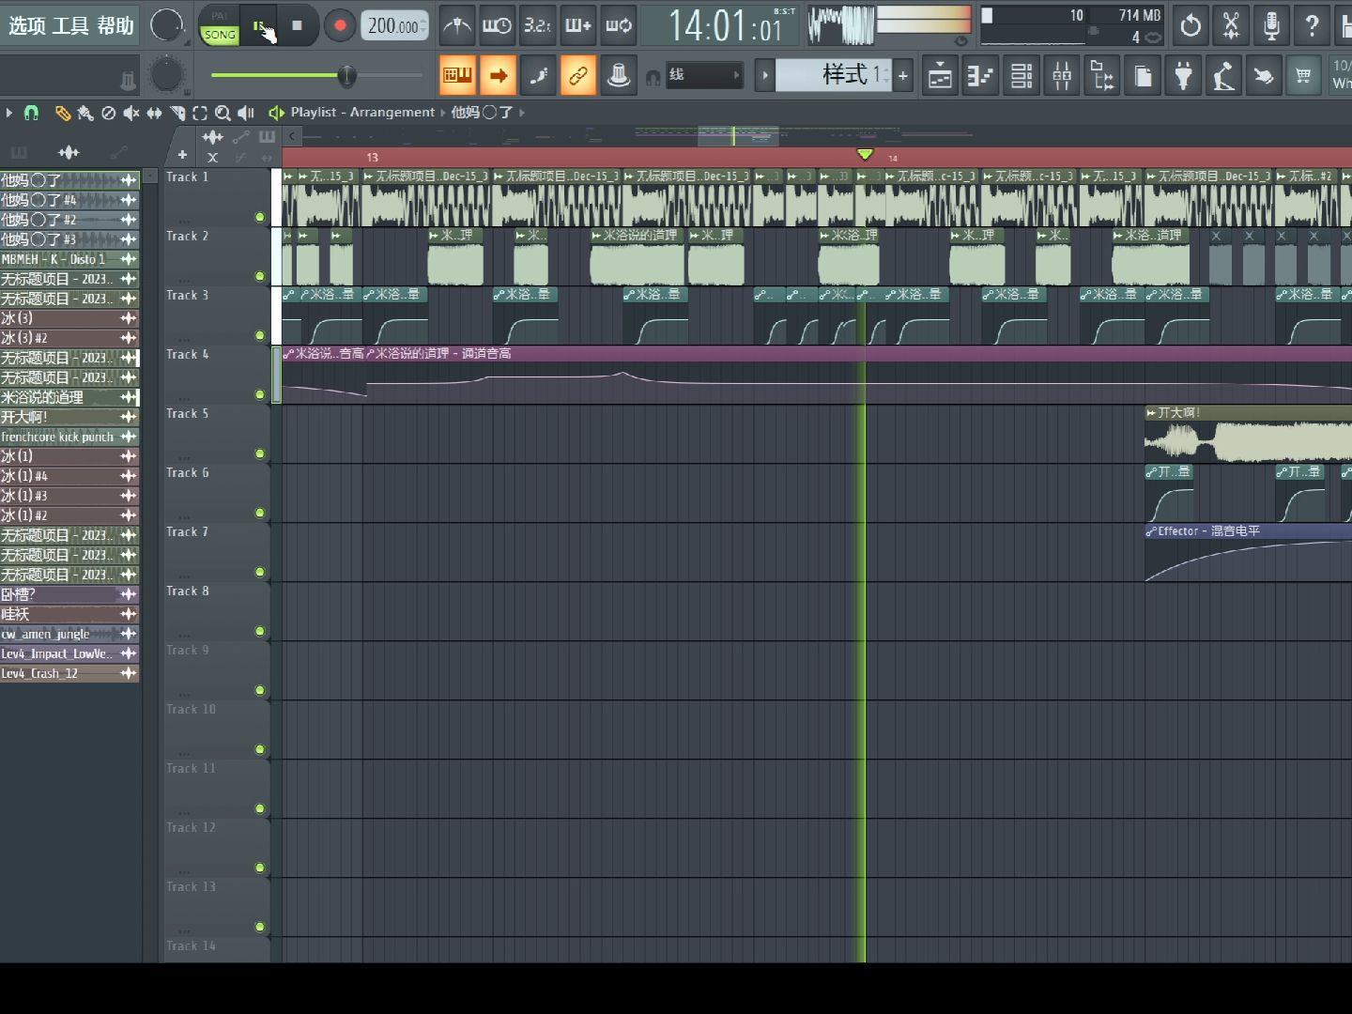The image size is (1352, 1014).
Task: Select the Frenchcore kick punch picker item
Action: tap(69, 437)
